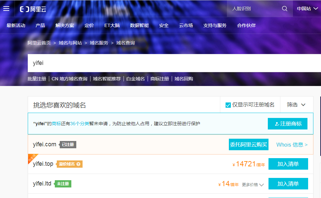Click the 挑选您喜欢的域名 heading
This screenshot has width=321, height=198.
point(59,105)
